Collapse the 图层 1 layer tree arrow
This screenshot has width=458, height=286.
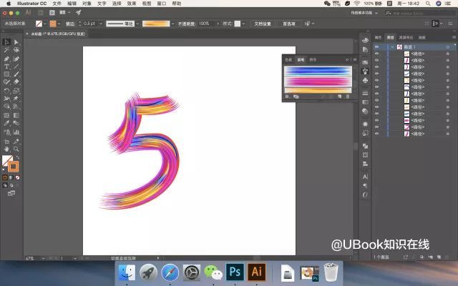click(x=392, y=47)
